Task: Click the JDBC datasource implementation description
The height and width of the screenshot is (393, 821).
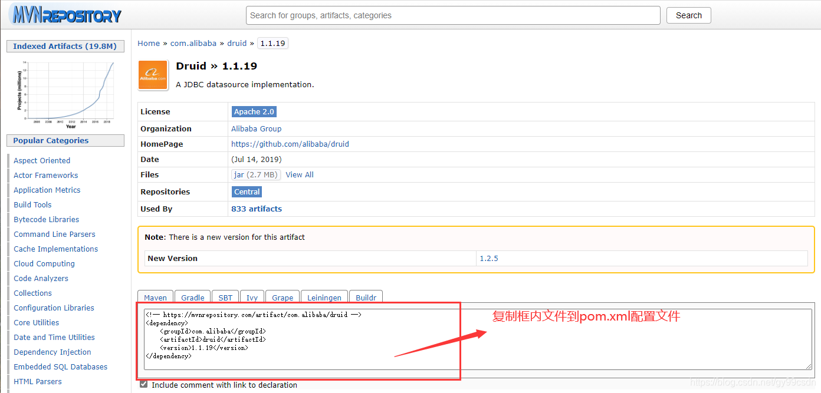Action: coord(245,84)
